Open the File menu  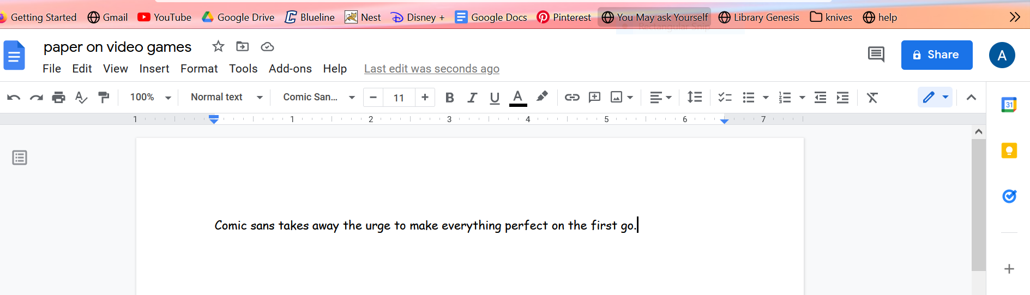pos(52,69)
